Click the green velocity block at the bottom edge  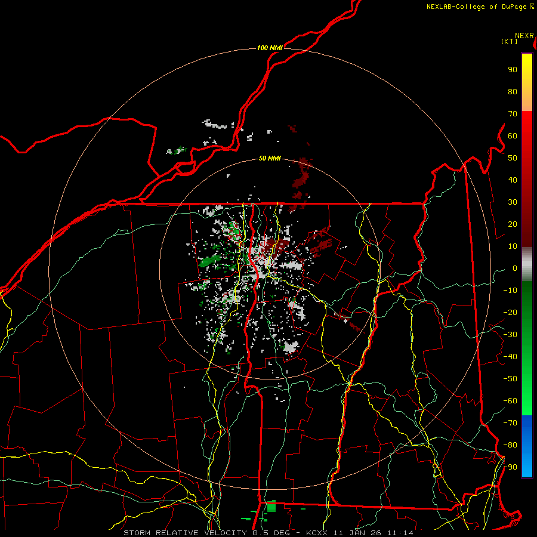pyautogui.click(x=271, y=506)
